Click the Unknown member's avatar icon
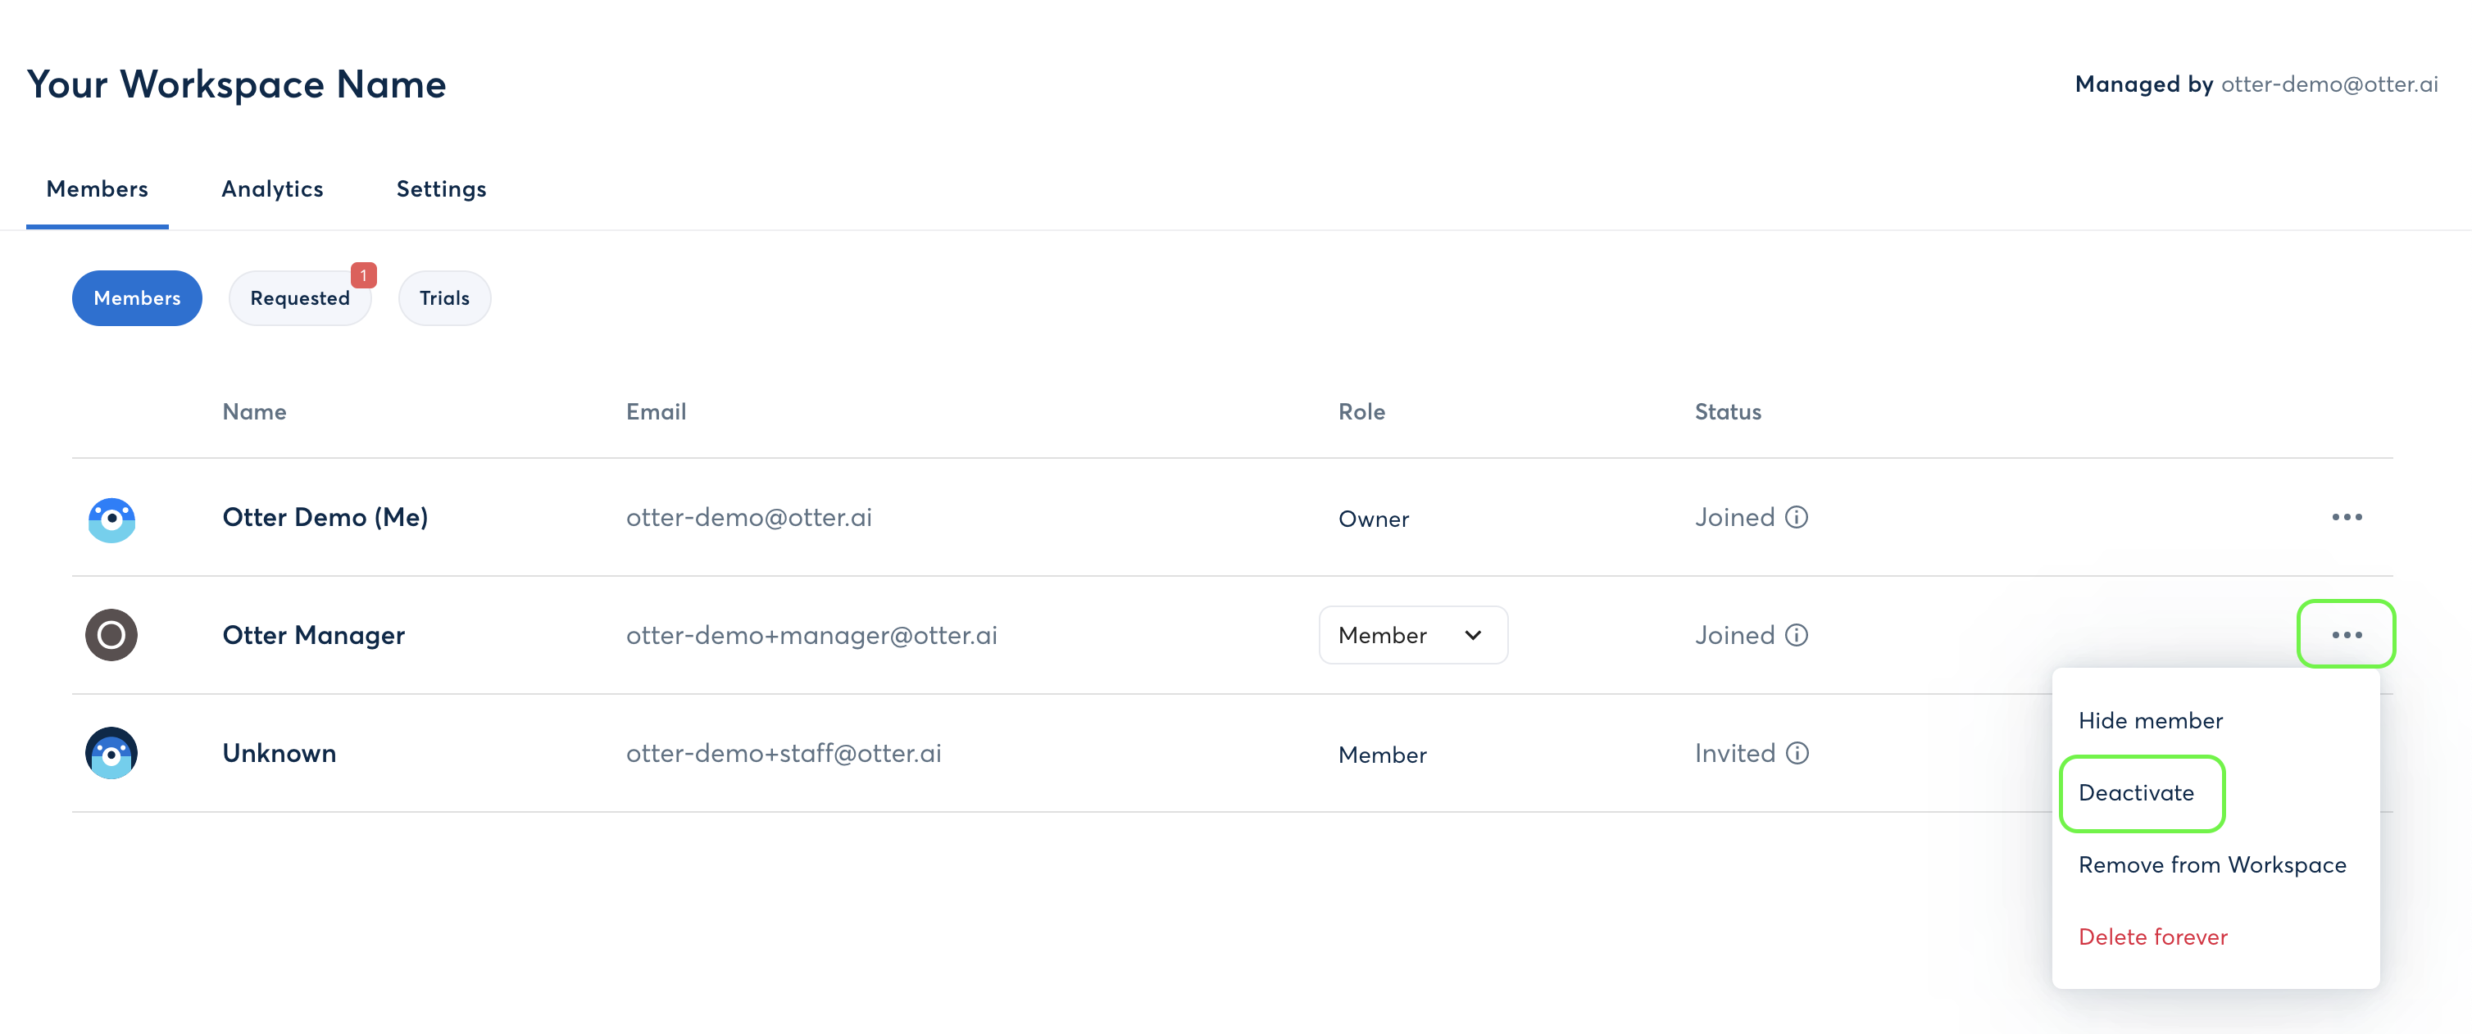This screenshot has width=2472, height=1034. point(111,753)
